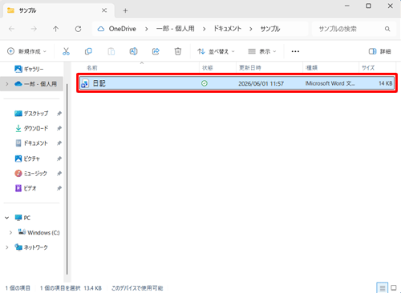The width and height of the screenshot is (401, 293).
Task: Open ダウンロード in quick access
Action: [31, 128]
